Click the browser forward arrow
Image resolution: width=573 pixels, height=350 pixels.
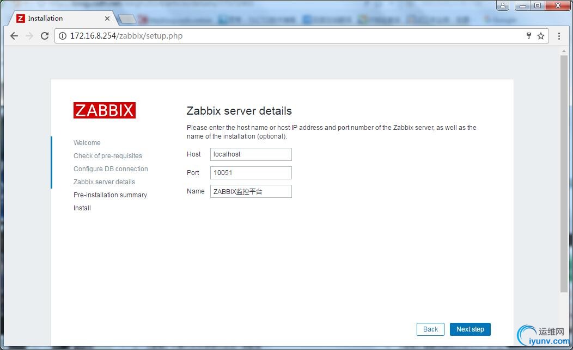29,36
